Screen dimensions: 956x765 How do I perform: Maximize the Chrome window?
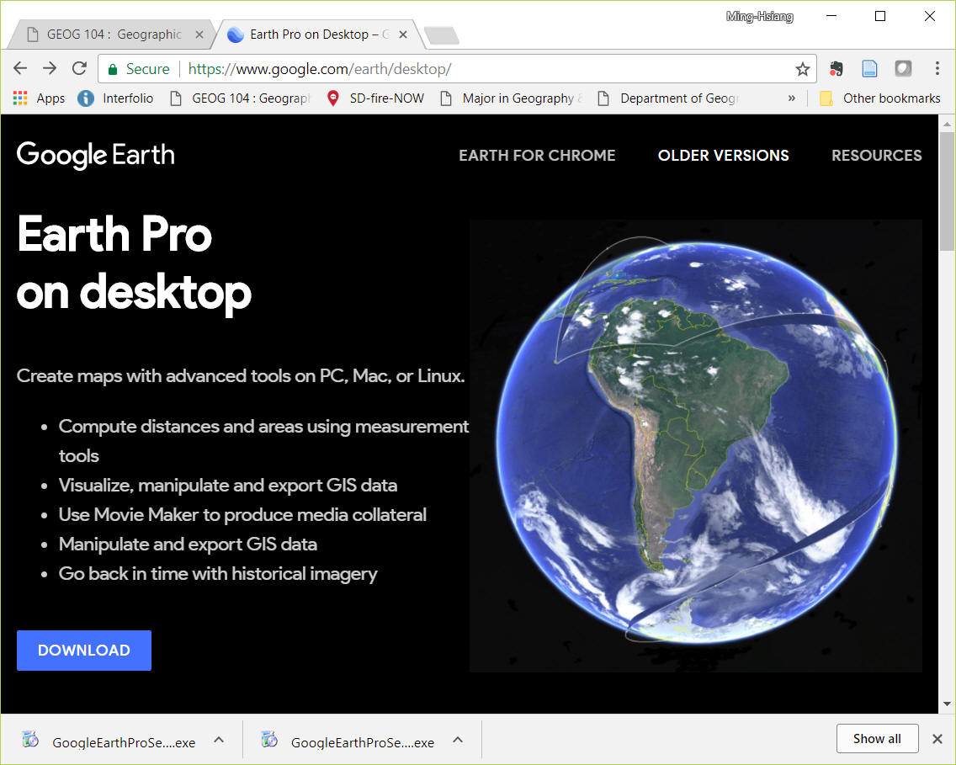(x=879, y=16)
